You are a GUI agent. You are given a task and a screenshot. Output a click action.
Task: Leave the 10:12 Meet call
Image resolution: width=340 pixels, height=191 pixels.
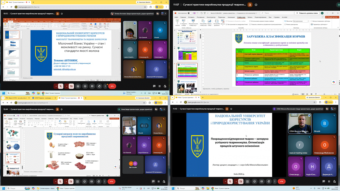(112, 86)
